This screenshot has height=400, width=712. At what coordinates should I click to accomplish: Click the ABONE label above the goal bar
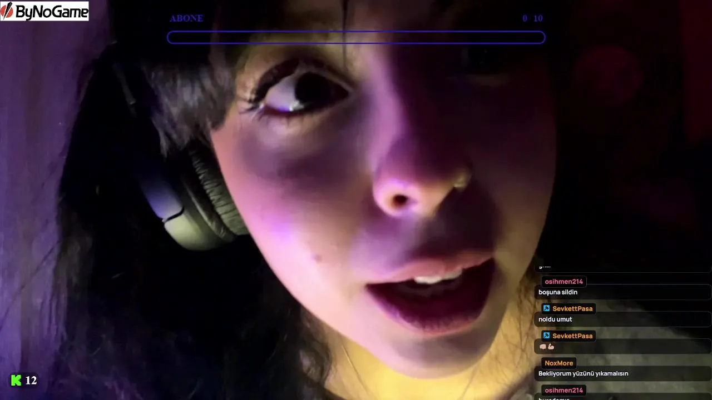[x=186, y=18]
